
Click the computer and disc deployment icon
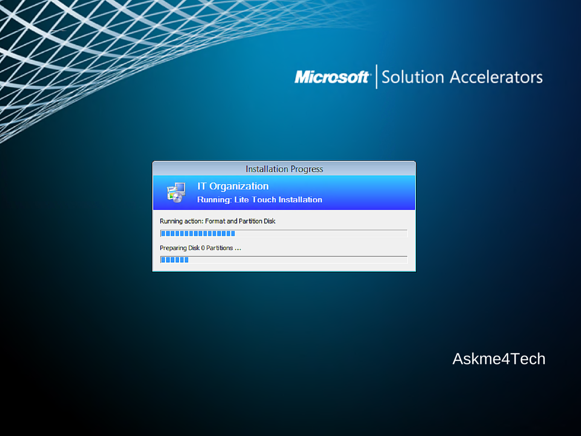tap(176, 192)
